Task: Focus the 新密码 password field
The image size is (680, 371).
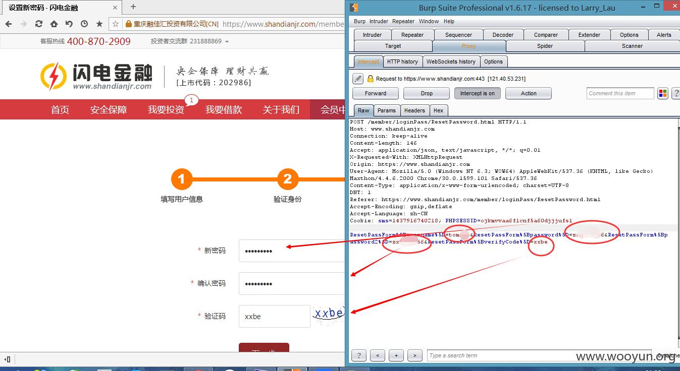Action: 292,251
